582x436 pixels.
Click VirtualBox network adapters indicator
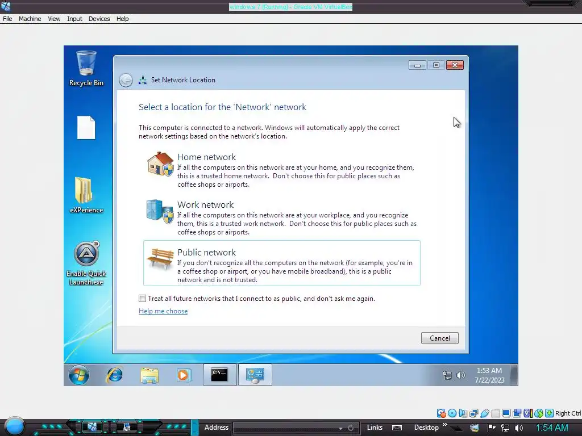(474, 413)
